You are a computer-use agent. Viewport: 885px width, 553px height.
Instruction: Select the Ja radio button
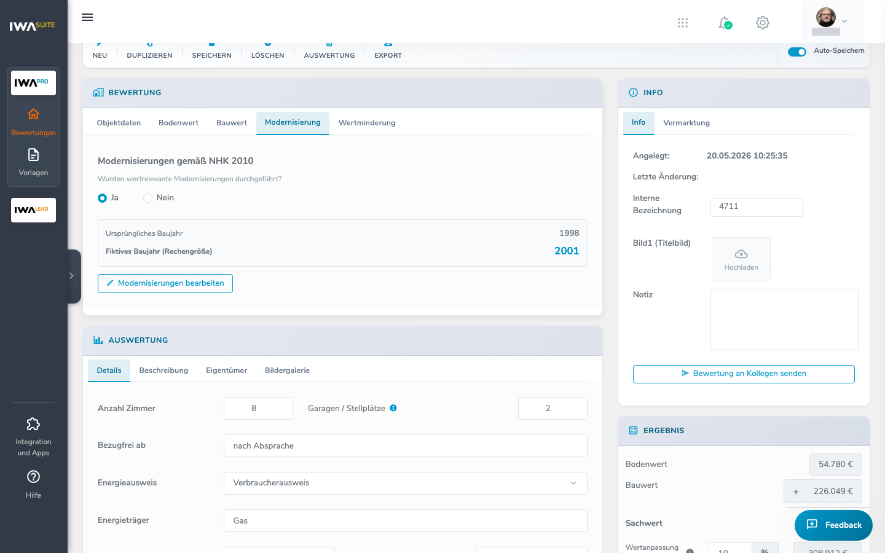[102, 198]
